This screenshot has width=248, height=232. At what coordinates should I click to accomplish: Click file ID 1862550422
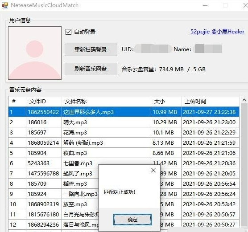(x=43, y=112)
